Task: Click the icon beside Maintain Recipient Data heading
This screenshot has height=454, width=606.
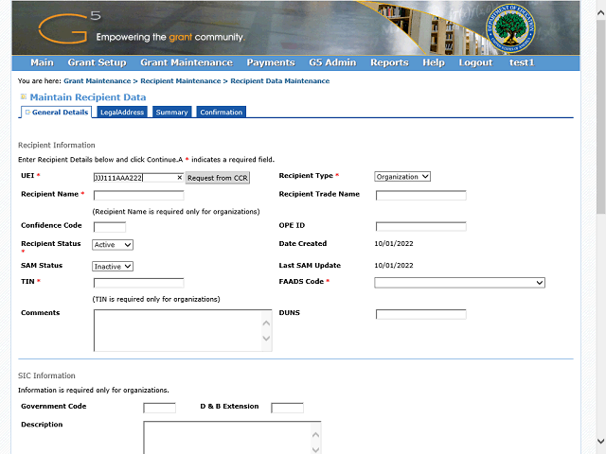Action: (x=24, y=96)
